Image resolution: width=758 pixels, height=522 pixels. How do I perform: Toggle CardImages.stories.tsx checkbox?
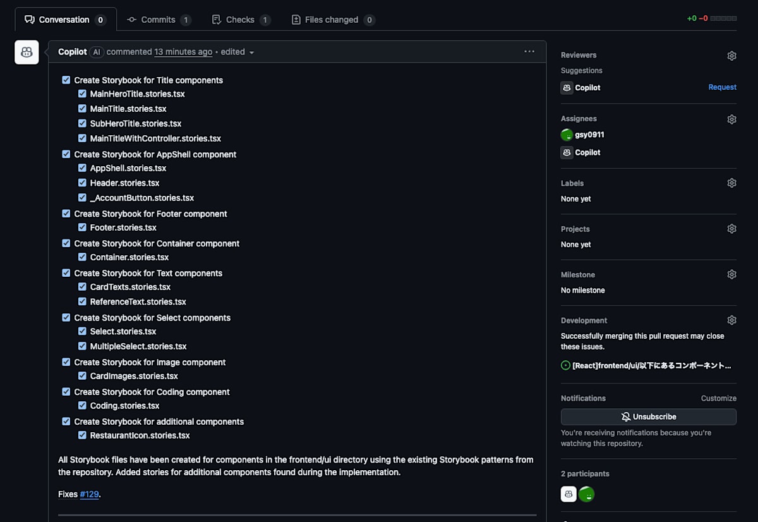pos(82,376)
